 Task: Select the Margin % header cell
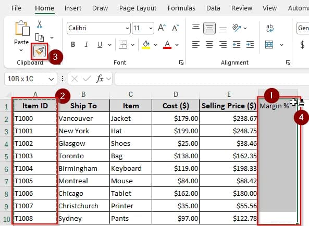click(277, 106)
